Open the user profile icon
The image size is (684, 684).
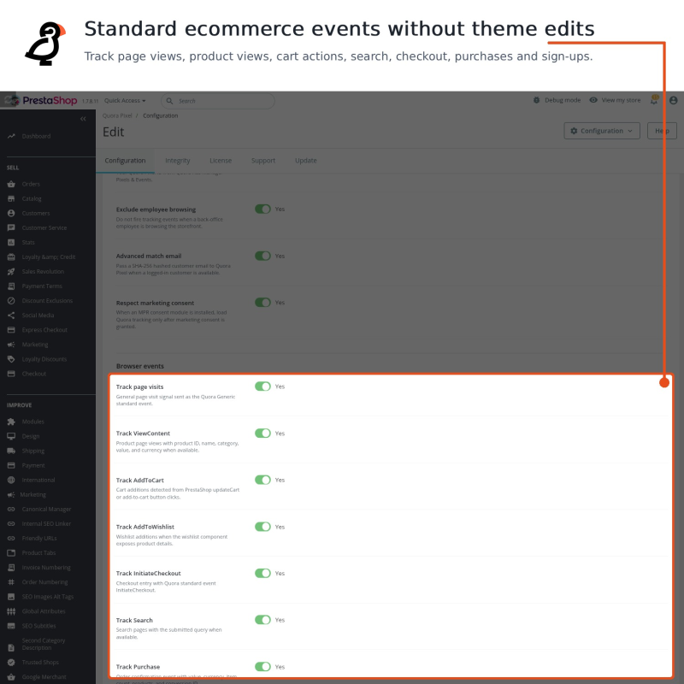click(x=673, y=100)
